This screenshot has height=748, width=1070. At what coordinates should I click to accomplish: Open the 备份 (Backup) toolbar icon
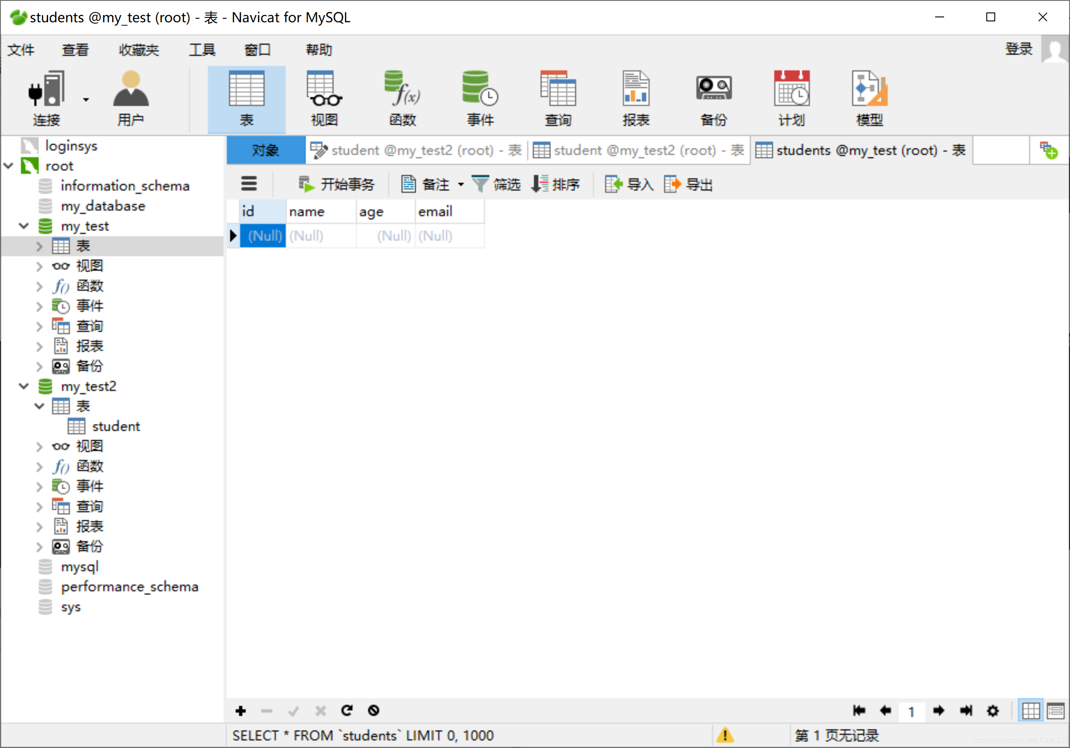[x=713, y=99]
